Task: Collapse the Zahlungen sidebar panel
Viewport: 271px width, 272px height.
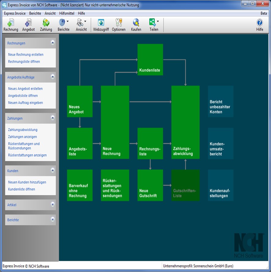Action: point(53,118)
